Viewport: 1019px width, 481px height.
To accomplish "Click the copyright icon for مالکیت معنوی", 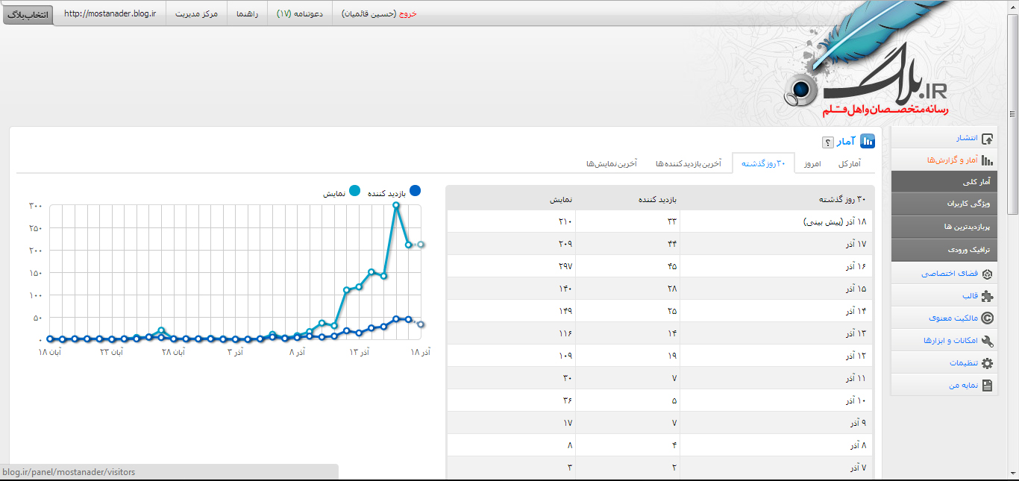I will 987,318.
